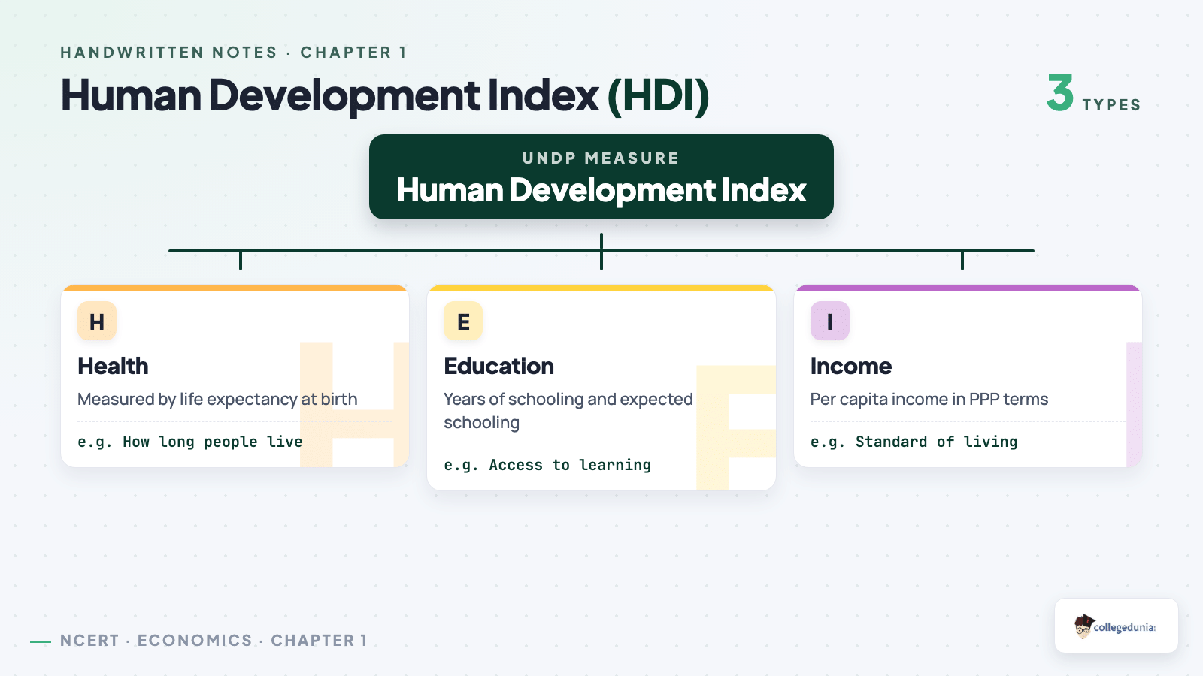
Task: Click the I letter badge icon
Action: [830, 321]
